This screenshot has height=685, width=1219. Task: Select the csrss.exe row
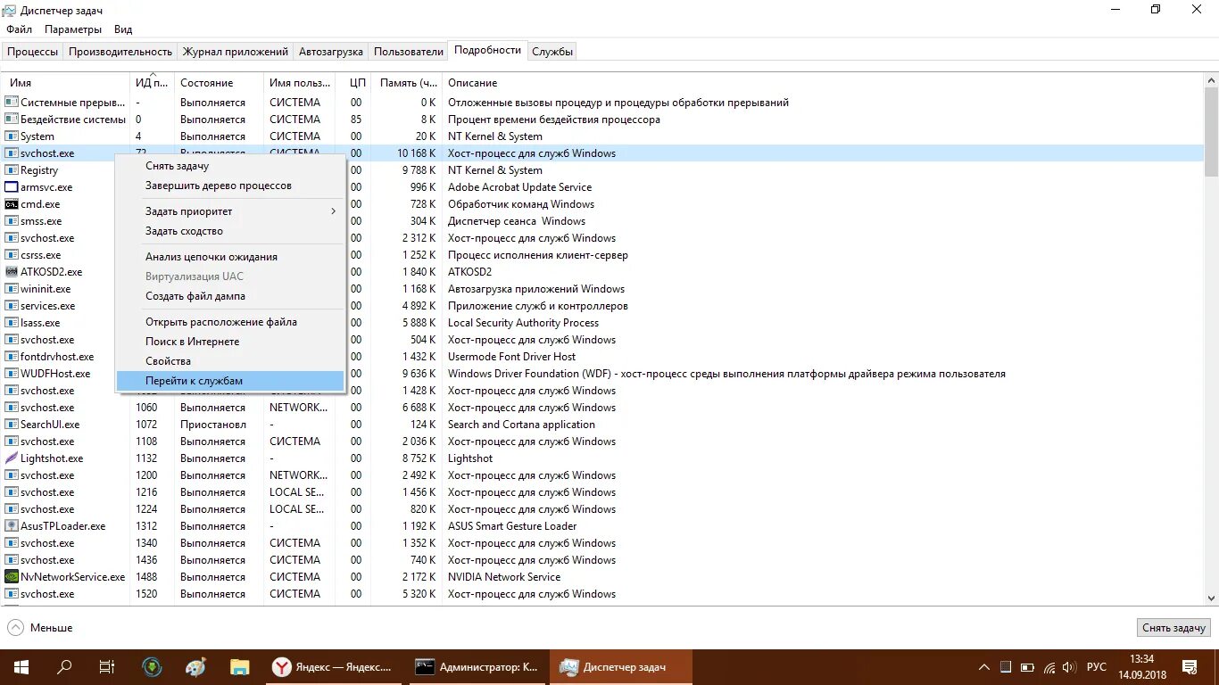[602, 255]
